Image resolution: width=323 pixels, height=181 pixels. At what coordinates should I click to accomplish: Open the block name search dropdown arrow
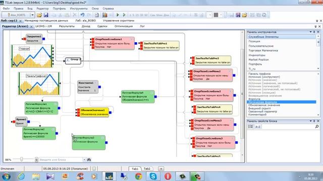click(x=84, y=159)
